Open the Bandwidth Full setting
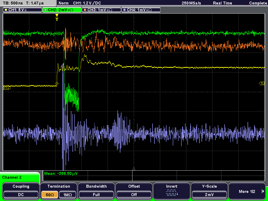 (96, 191)
